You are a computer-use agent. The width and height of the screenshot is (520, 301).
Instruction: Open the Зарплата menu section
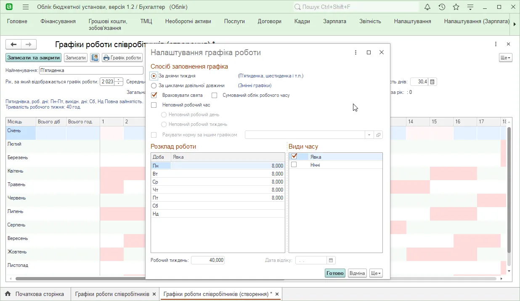(x=335, y=21)
